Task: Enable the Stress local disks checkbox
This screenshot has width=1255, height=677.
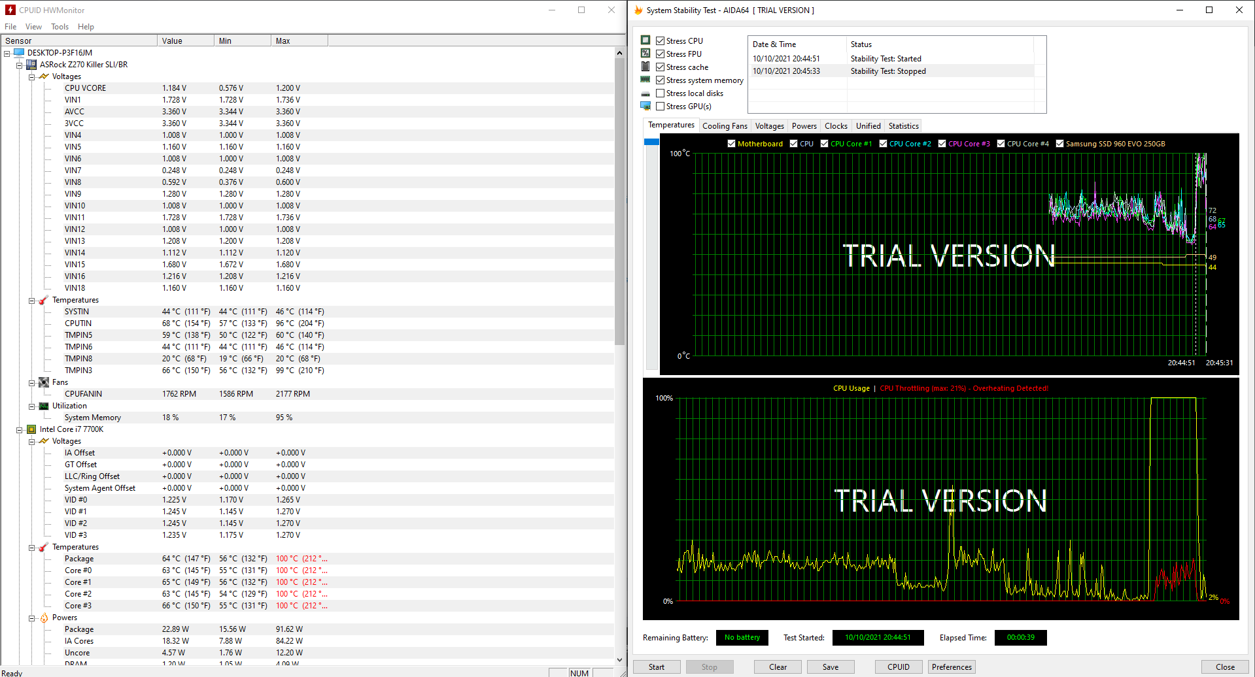Action: point(661,93)
